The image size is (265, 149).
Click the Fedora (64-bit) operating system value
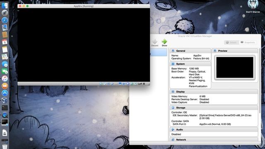201,58
